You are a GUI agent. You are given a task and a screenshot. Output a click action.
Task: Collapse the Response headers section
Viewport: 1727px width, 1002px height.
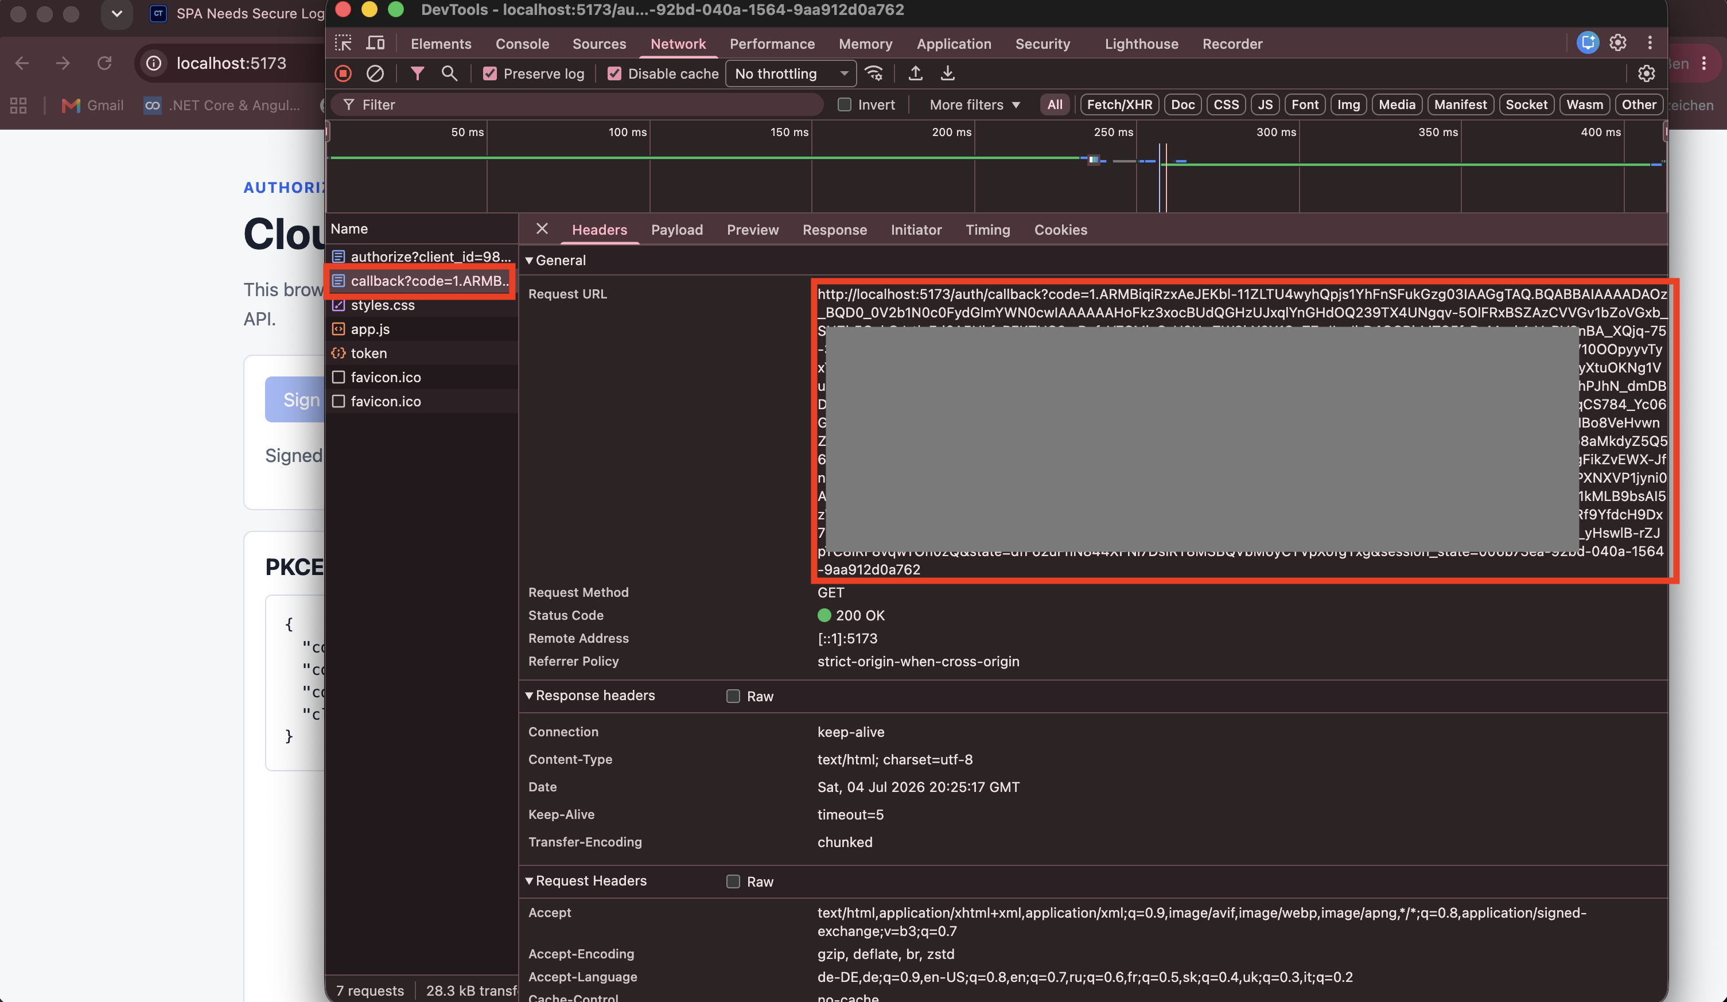[x=528, y=695]
